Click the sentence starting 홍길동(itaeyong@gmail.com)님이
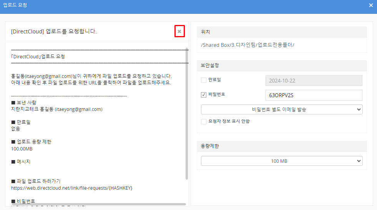 point(91,76)
